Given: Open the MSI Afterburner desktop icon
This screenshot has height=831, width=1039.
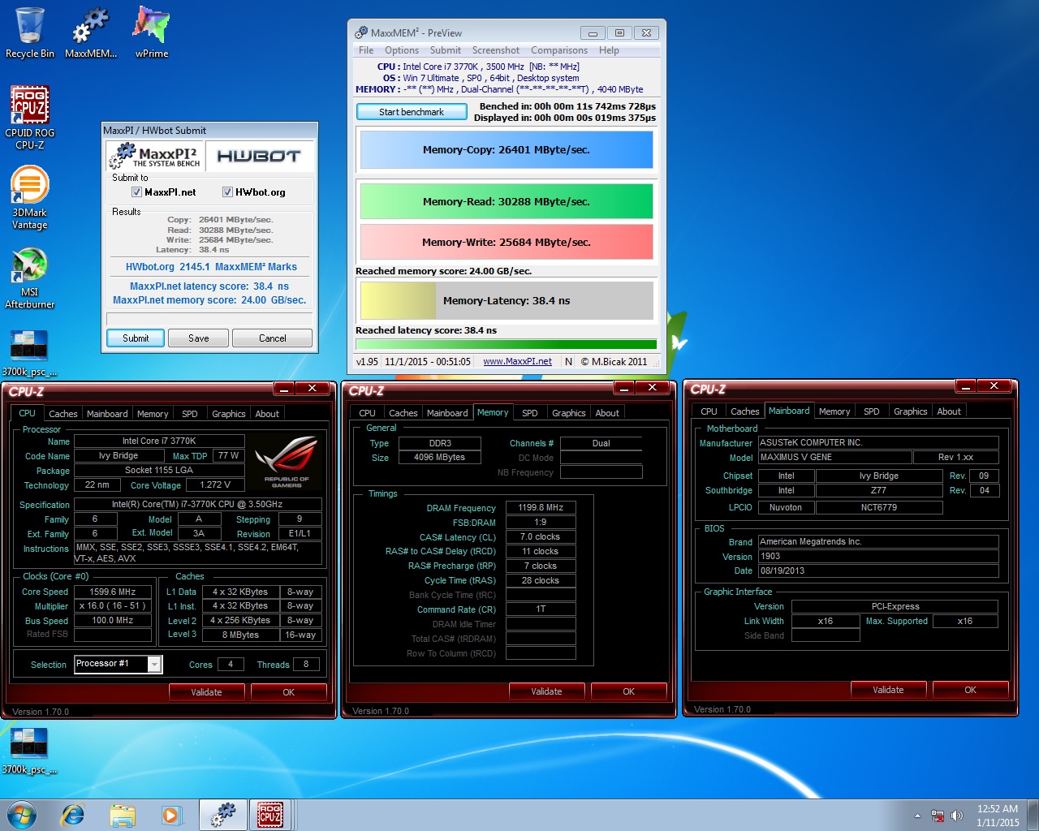Looking at the screenshot, I should coord(30,278).
